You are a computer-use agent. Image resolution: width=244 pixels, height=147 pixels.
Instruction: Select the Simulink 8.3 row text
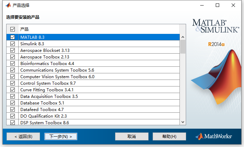32,44
